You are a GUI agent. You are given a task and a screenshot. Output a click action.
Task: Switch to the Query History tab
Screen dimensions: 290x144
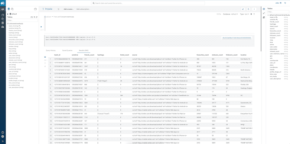coord(50,50)
